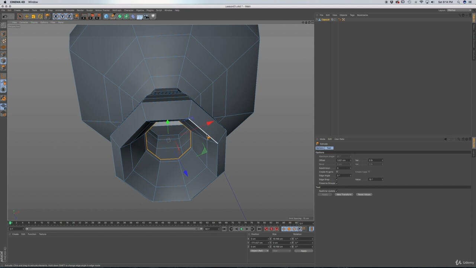Open the Camera object icon
476x268 pixels.
147,16
